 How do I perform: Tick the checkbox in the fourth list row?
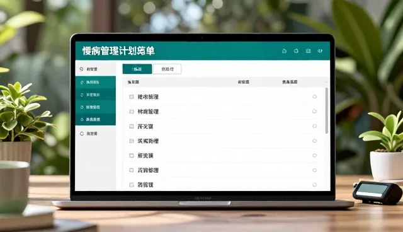[132, 141]
